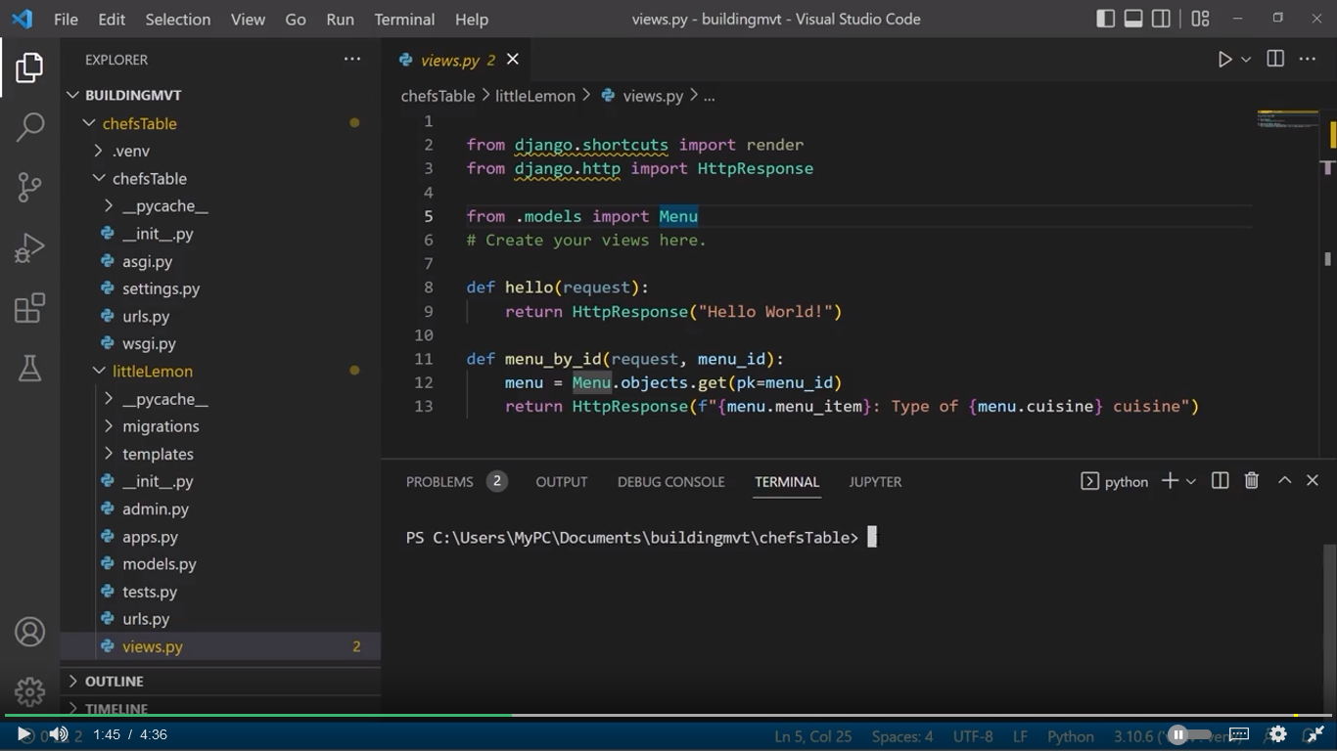The image size is (1337, 751).
Task: Open the Terminal menu
Action: point(404,20)
